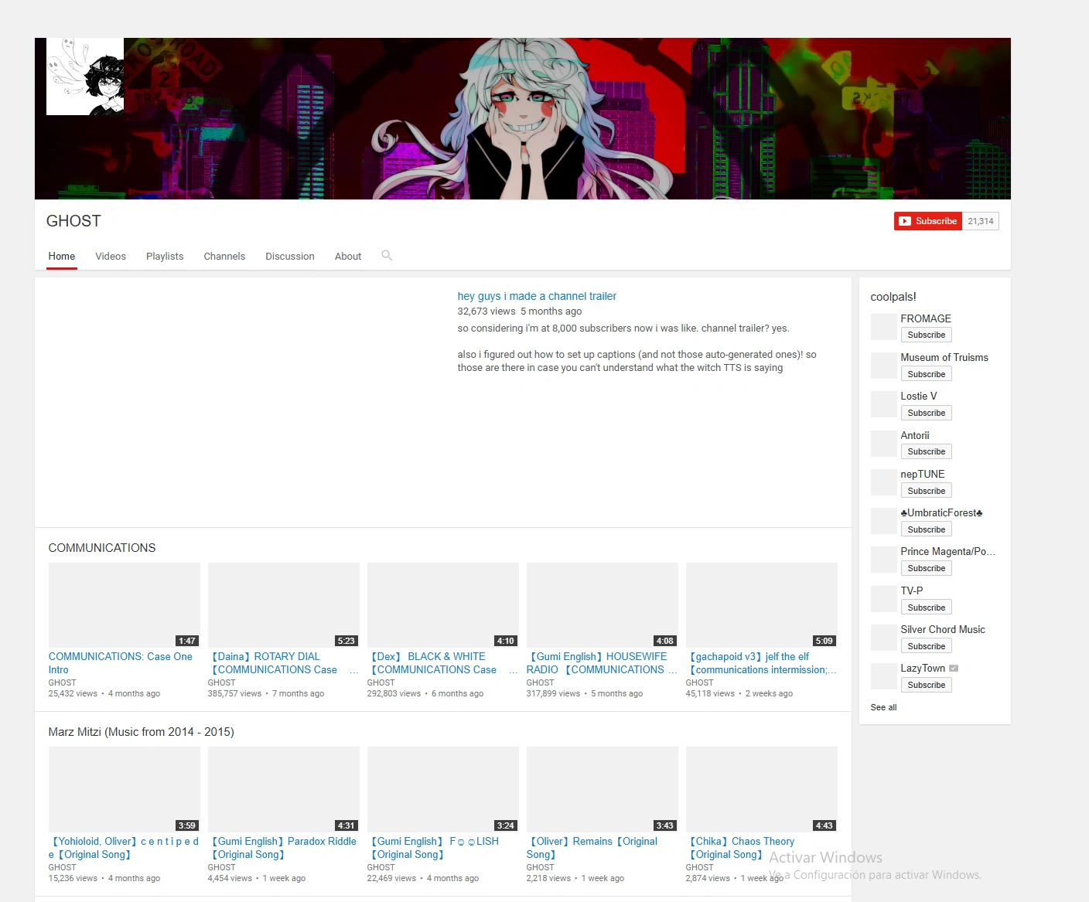Subscribe to Prince Magenta channel
The height and width of the screenshot is (902, 1089).
[926, 568]
